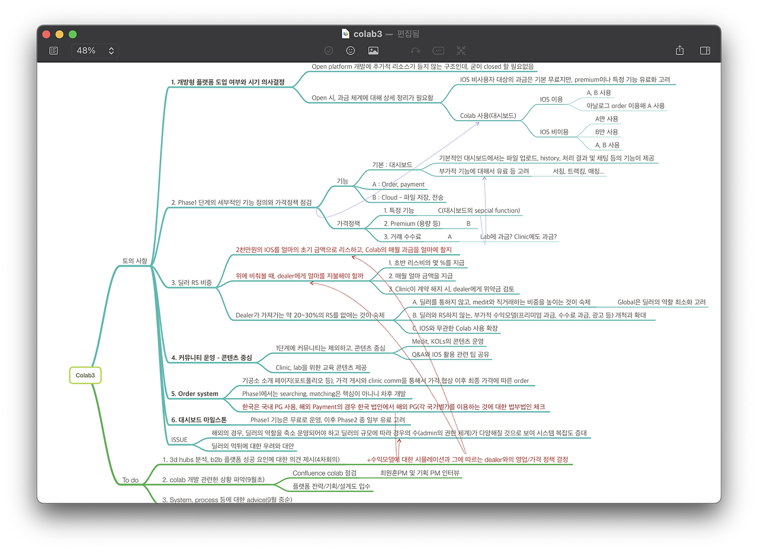Click node 2. colab 개발 관련한 상황 파악(9월초)
The width and height of the screenshot is (758, 552).
[x=213, y=480]
